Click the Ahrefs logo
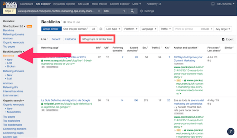 click(x=10, y=3)
